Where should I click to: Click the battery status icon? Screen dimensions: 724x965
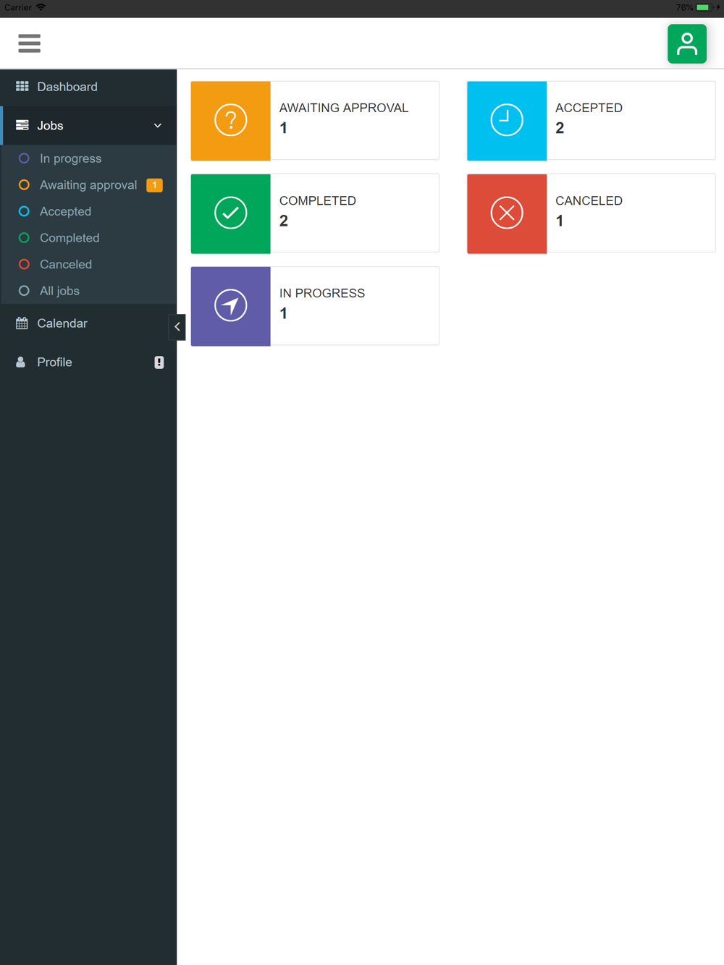[x=704, y=7]
